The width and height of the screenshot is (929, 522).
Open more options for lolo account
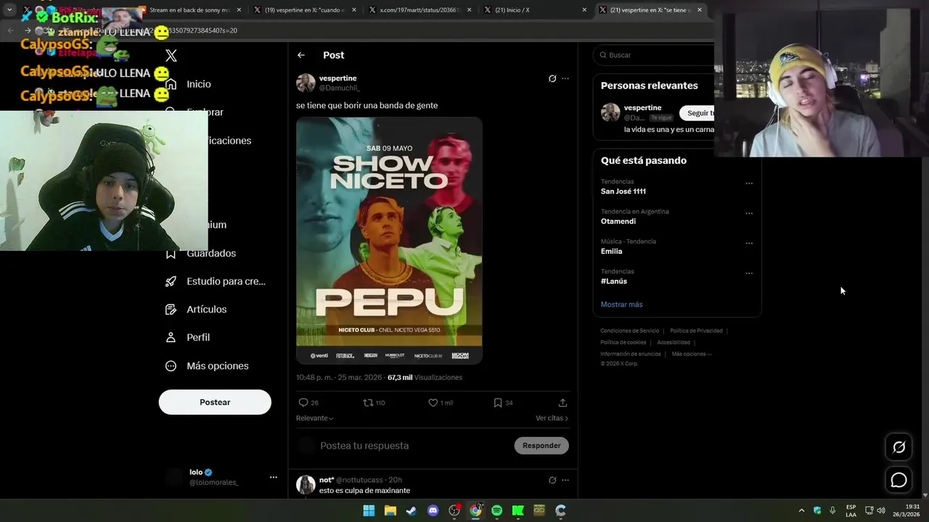pyautogui.click(x=274, y=477)
